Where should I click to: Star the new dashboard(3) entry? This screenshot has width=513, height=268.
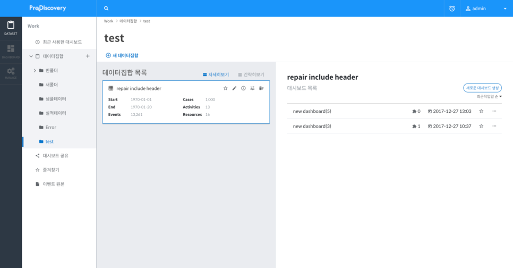[481, 126]
